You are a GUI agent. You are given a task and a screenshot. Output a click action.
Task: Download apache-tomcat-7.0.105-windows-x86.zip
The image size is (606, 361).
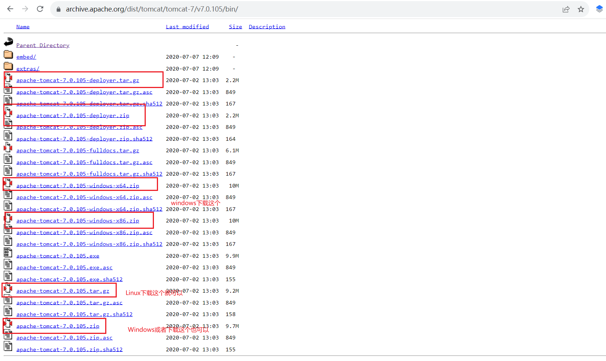78,221
